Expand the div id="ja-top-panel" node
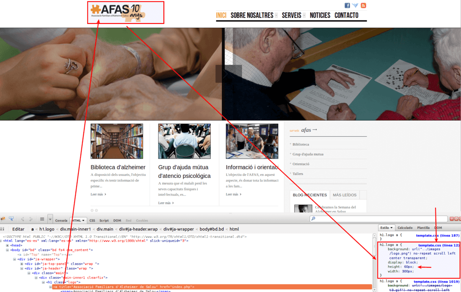 point(21,264)
